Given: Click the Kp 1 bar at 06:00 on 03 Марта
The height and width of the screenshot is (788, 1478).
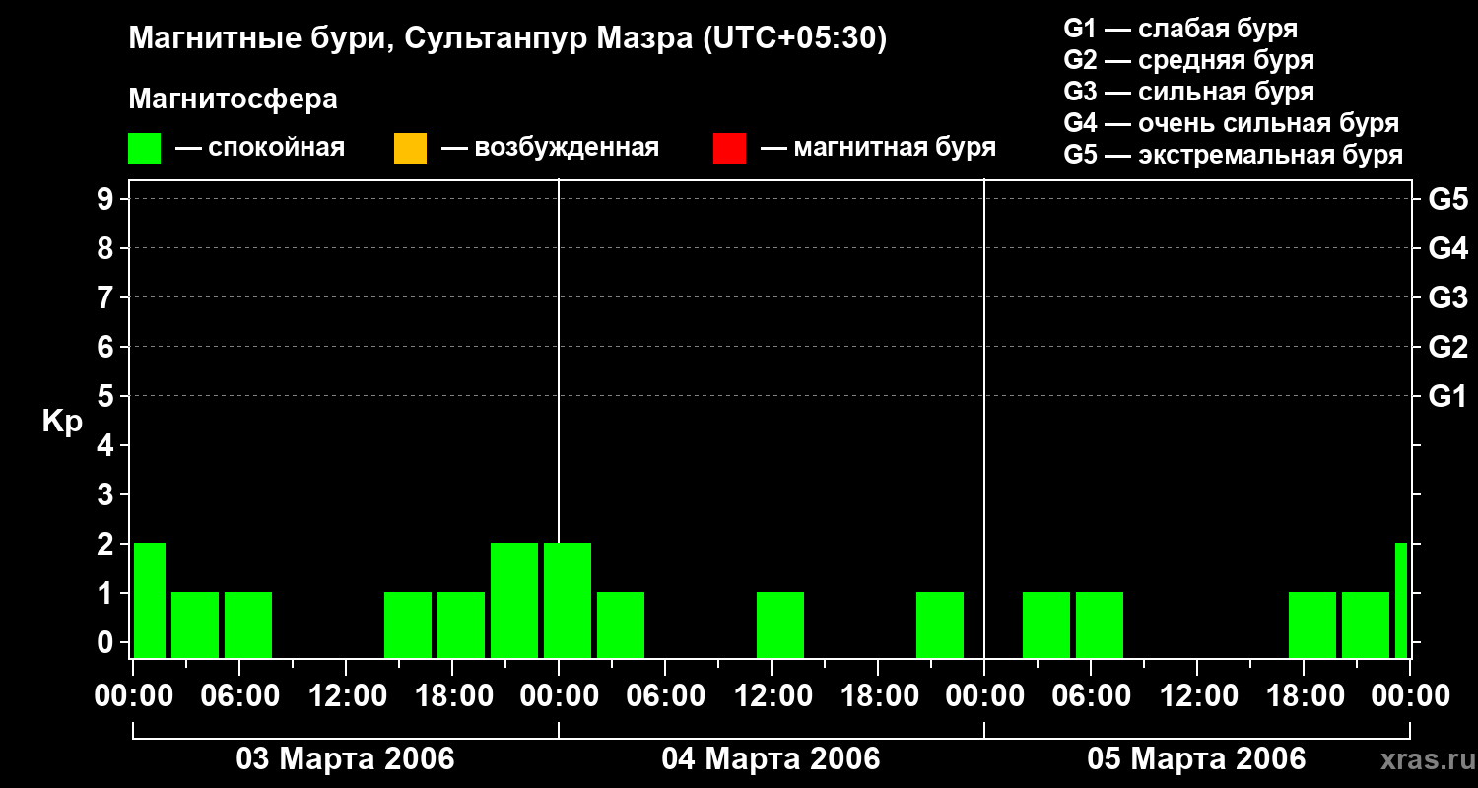Looking at the screenshot, I should coord(248,624).
